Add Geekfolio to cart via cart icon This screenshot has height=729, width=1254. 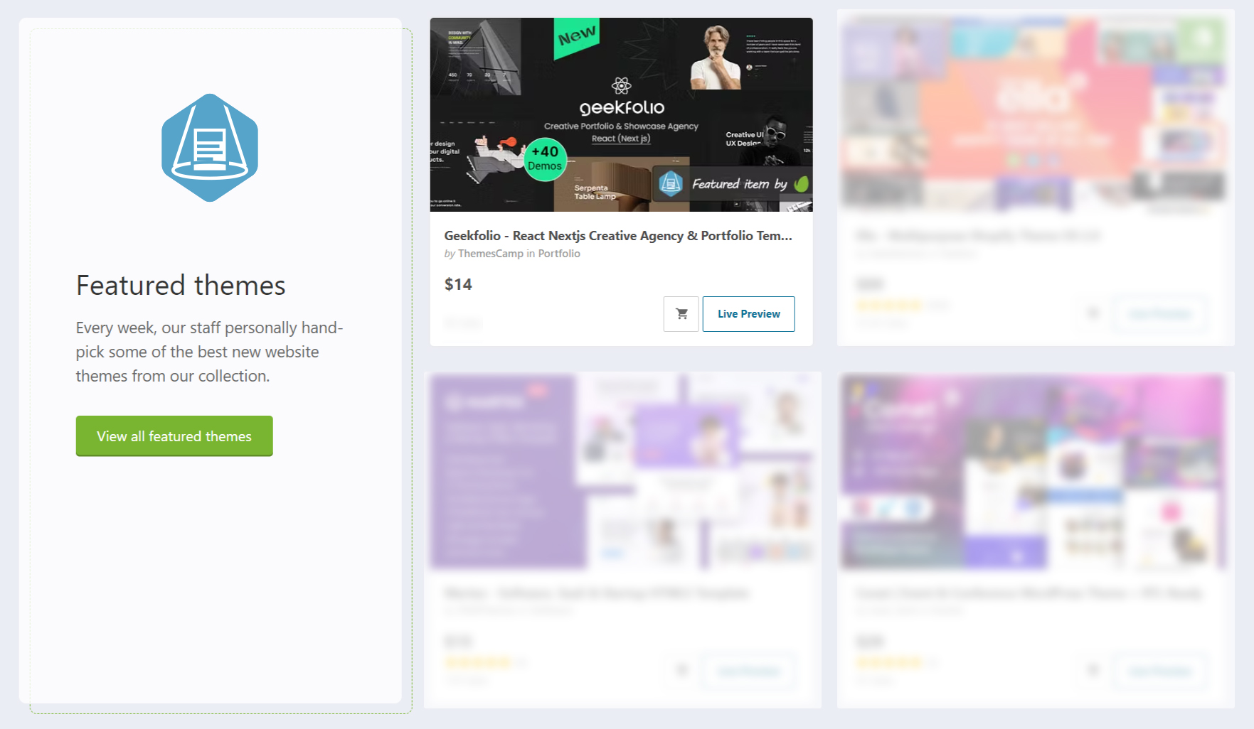(x=681, y=314)
